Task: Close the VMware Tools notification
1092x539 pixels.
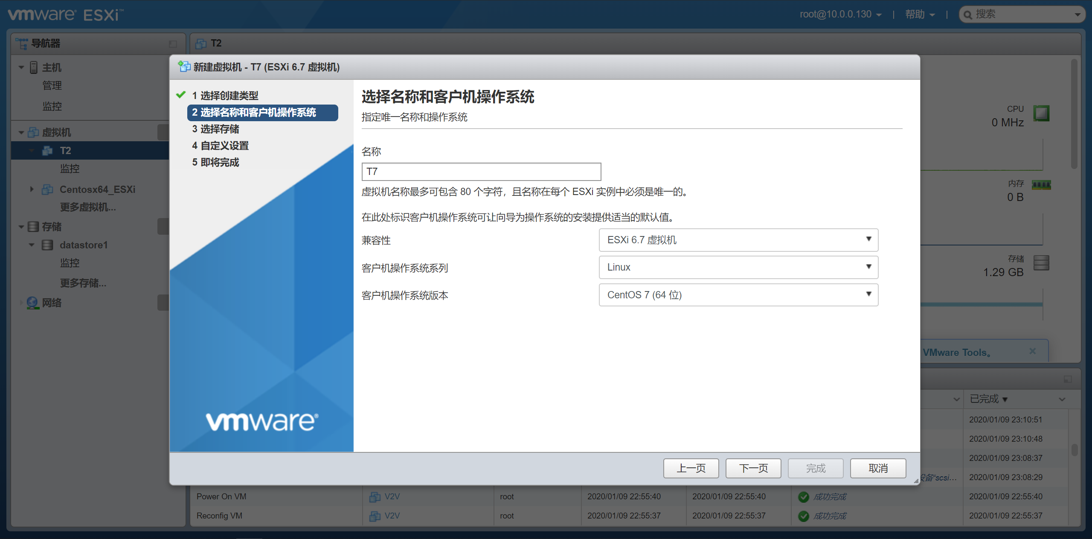Action: click(1032, 351)
